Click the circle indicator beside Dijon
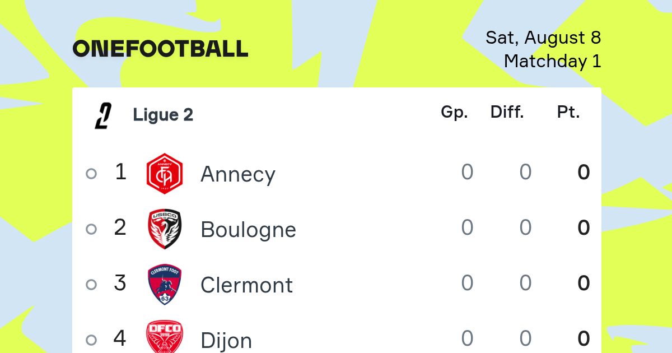Image resolution: width=672 pixels, height=353 pixels. [x=91, y=340]
